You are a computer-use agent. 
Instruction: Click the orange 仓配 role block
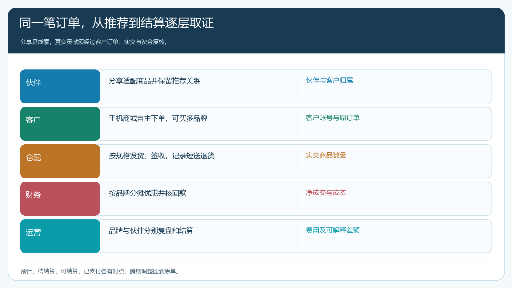pyautogui.click(x=60, y=161)
